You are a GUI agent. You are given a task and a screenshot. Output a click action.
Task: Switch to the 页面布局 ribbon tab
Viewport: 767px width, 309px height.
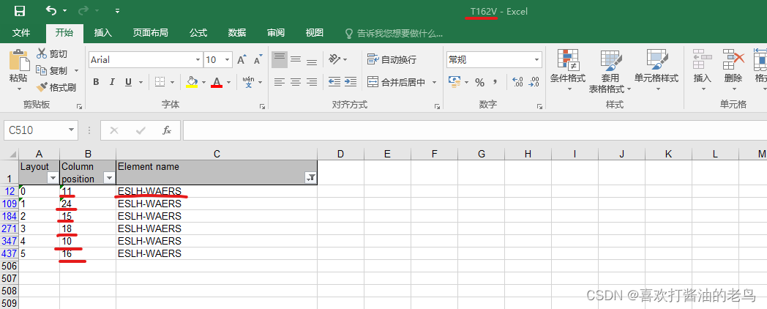pos(151,33)
